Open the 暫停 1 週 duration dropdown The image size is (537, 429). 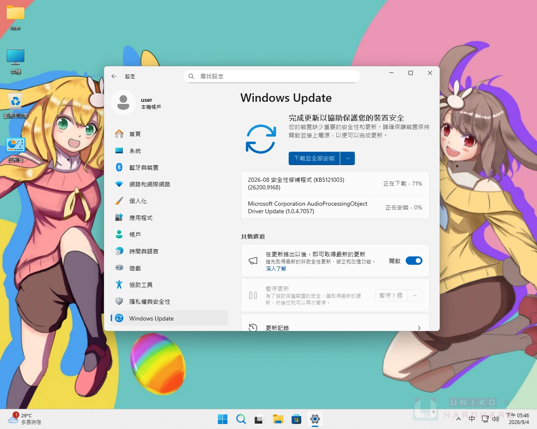coord(399,295)
